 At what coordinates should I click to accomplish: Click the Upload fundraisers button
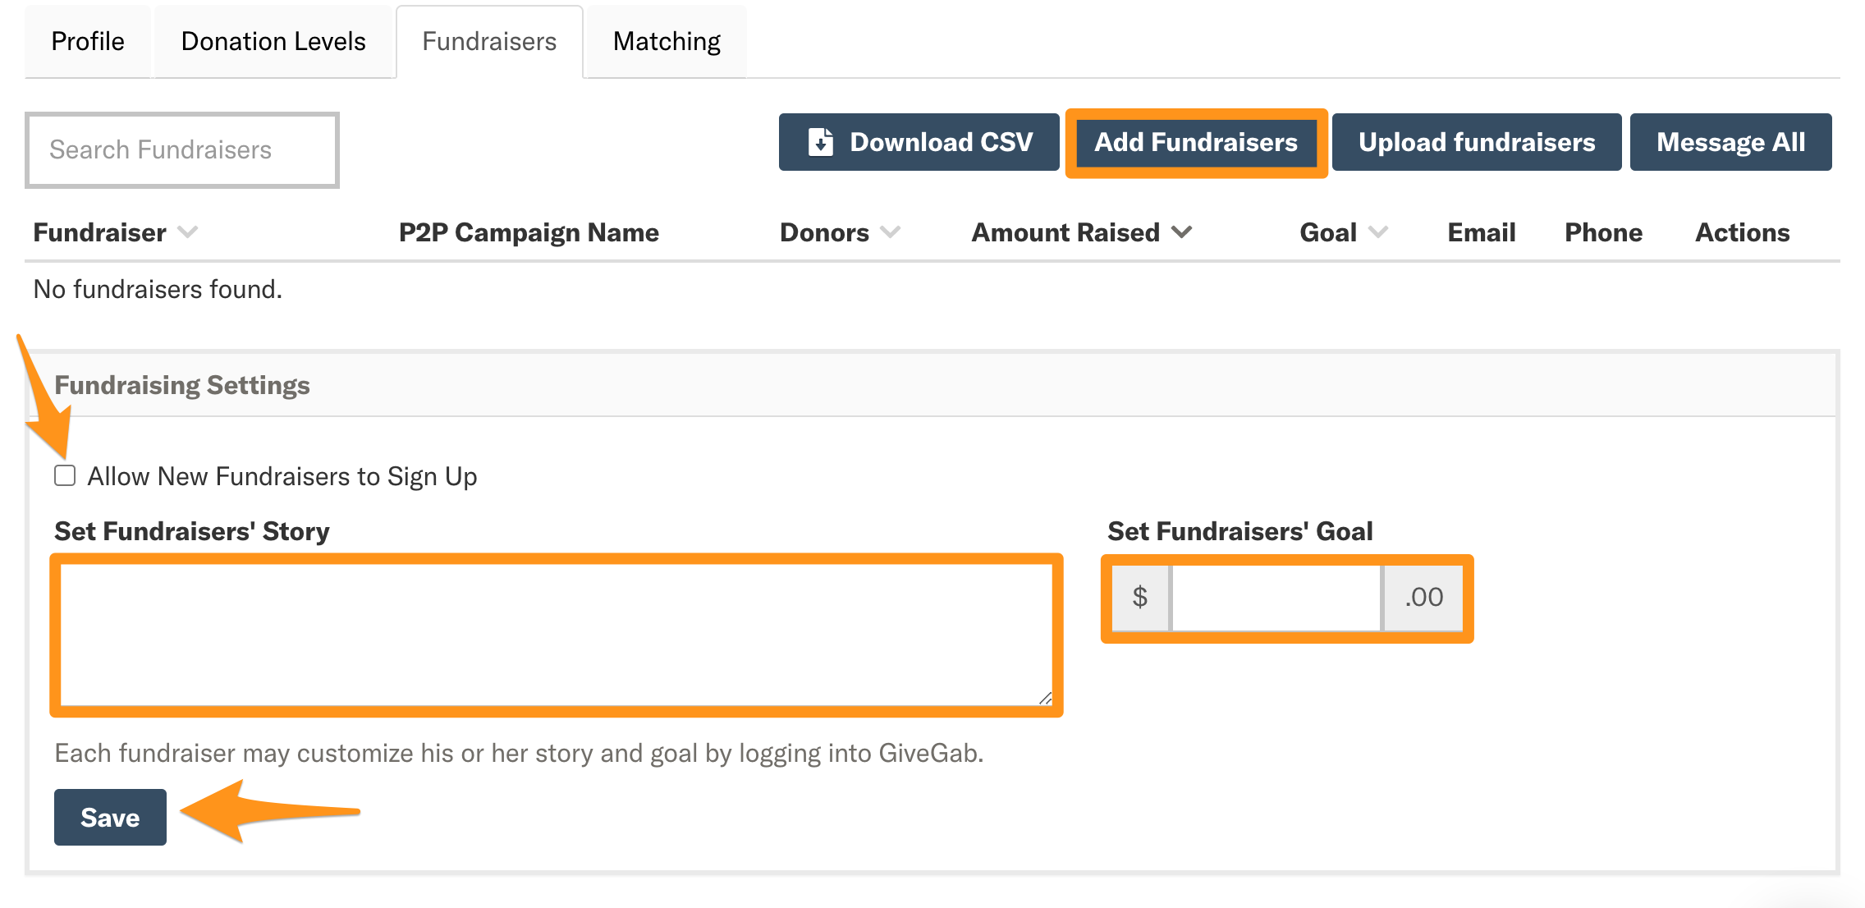pyautogui.click(x=1477, y=142)
